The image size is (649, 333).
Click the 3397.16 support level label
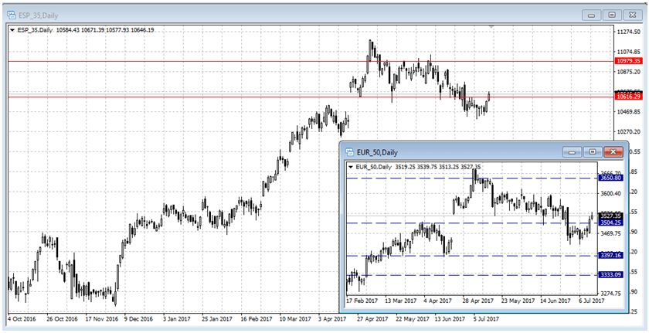click(610, 256)
